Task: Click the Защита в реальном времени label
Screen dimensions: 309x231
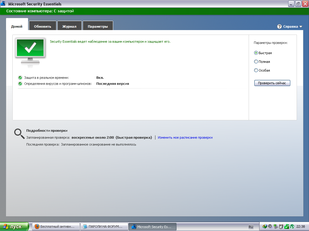Action: coord(46,78)
